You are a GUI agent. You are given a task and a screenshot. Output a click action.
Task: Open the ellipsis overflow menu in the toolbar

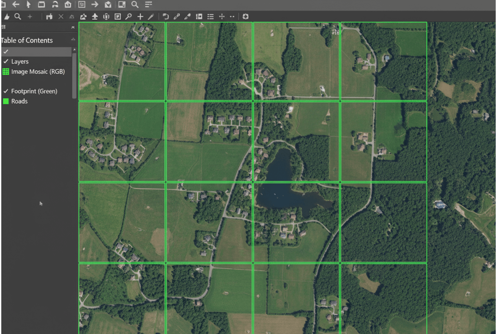(232, 17)
